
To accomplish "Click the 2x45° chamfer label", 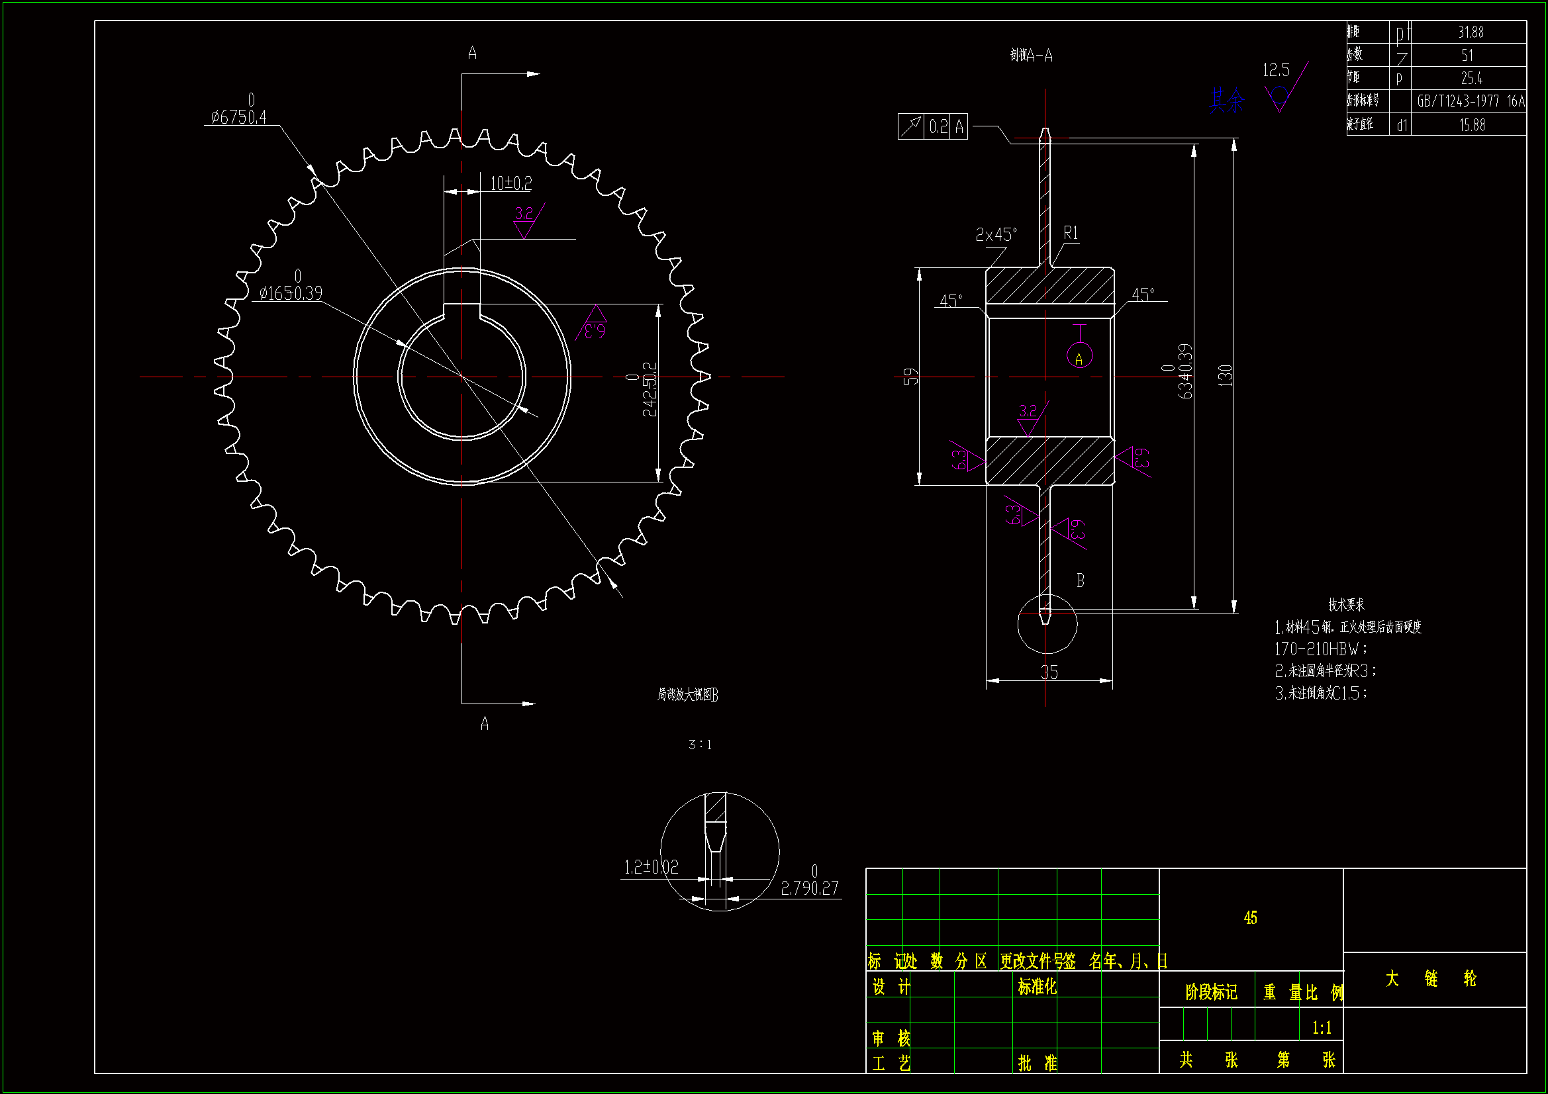I will [995, 234].
